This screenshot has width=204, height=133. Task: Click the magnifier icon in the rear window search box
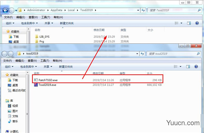[199, 10]
